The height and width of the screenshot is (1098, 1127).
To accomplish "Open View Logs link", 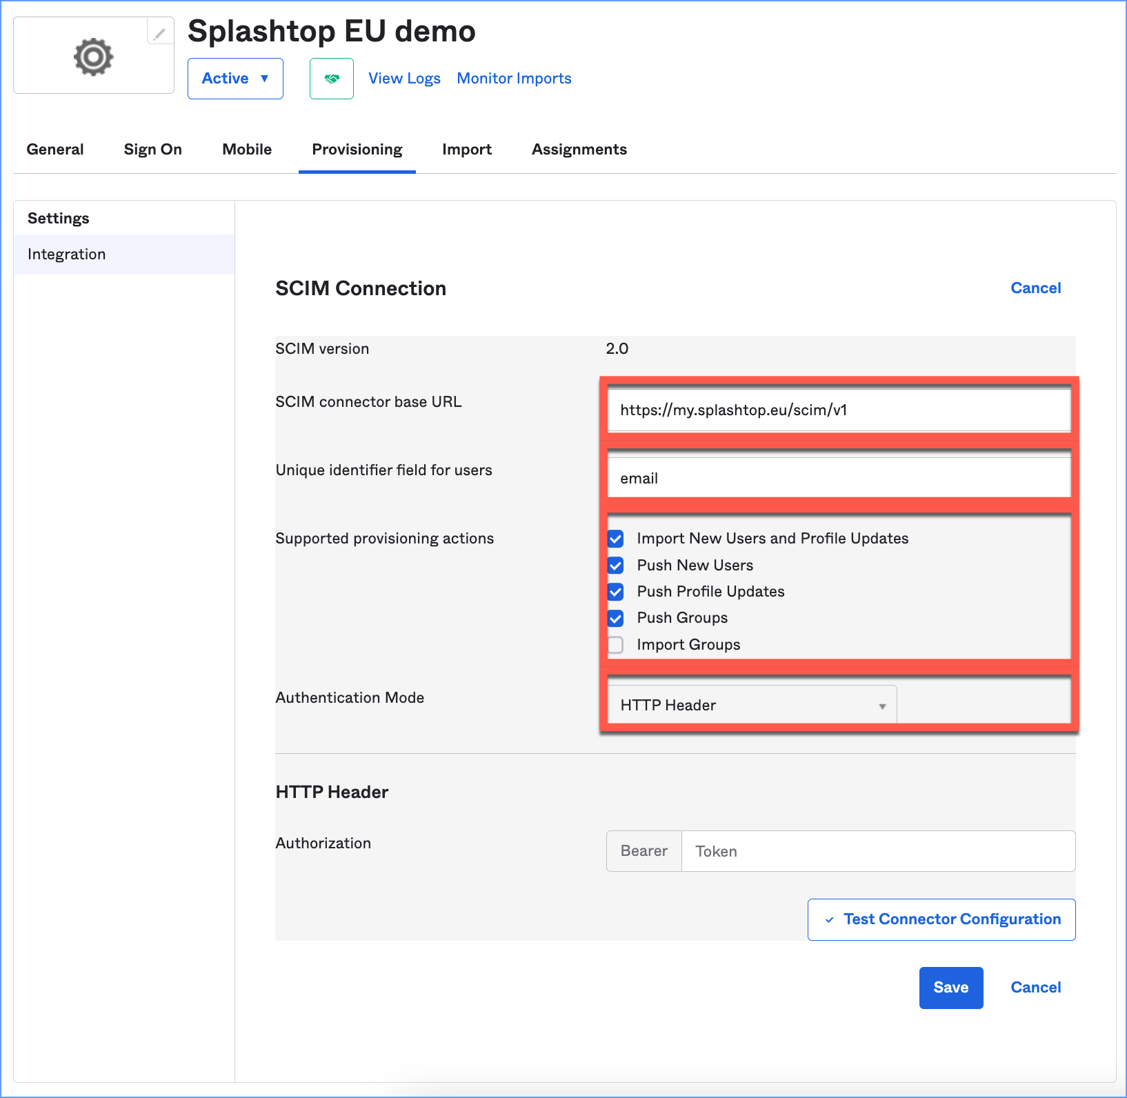I will pos(404,79).
